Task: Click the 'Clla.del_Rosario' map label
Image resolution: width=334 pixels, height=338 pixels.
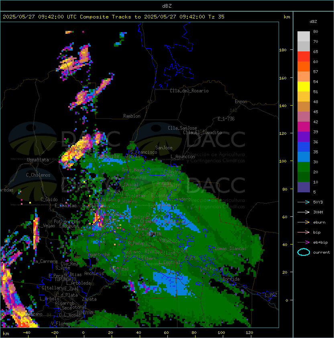Action: click(189, 91)
